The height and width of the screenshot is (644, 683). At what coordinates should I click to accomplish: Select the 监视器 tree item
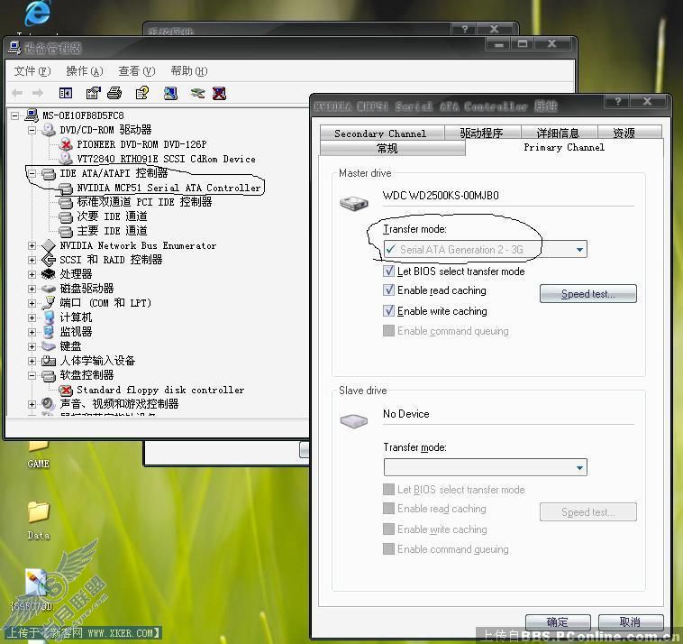tap(77, 332)
